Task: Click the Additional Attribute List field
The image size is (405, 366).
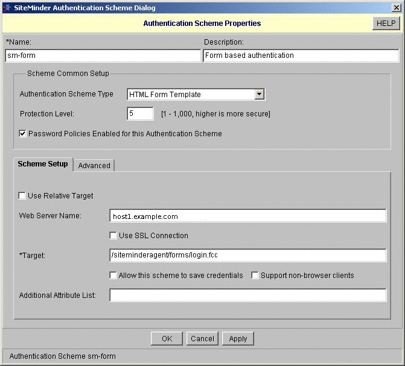Action: (x=248, y=295)
